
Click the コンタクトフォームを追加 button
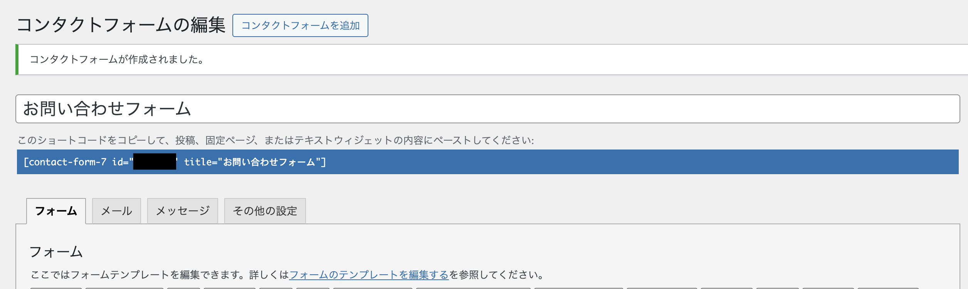pos(300,25)
